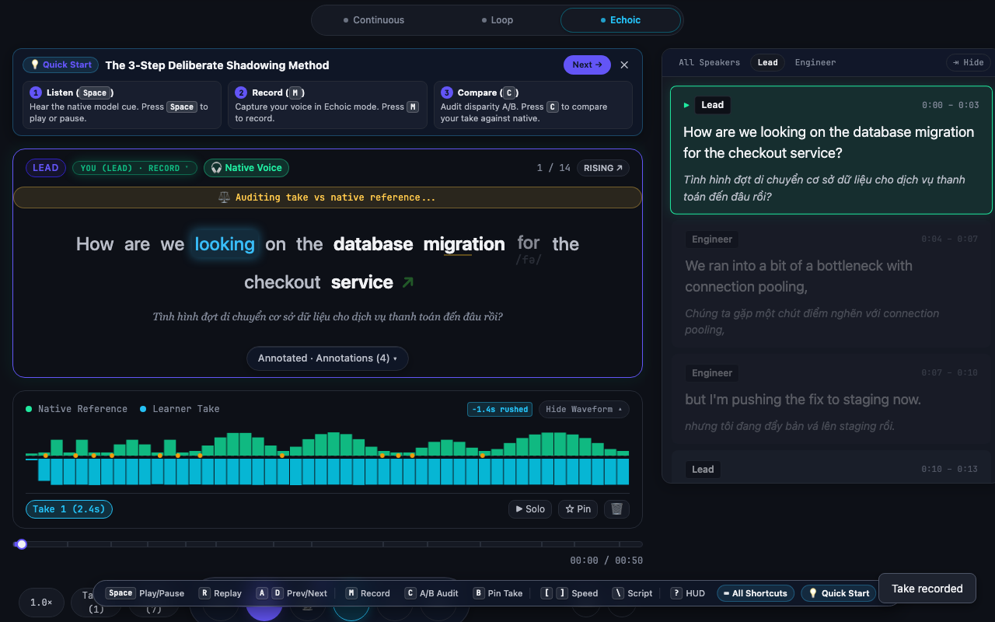Image resolution: width=995 pixels, height=622 pixels.
Task: Pin the current take
Action: 578,509
